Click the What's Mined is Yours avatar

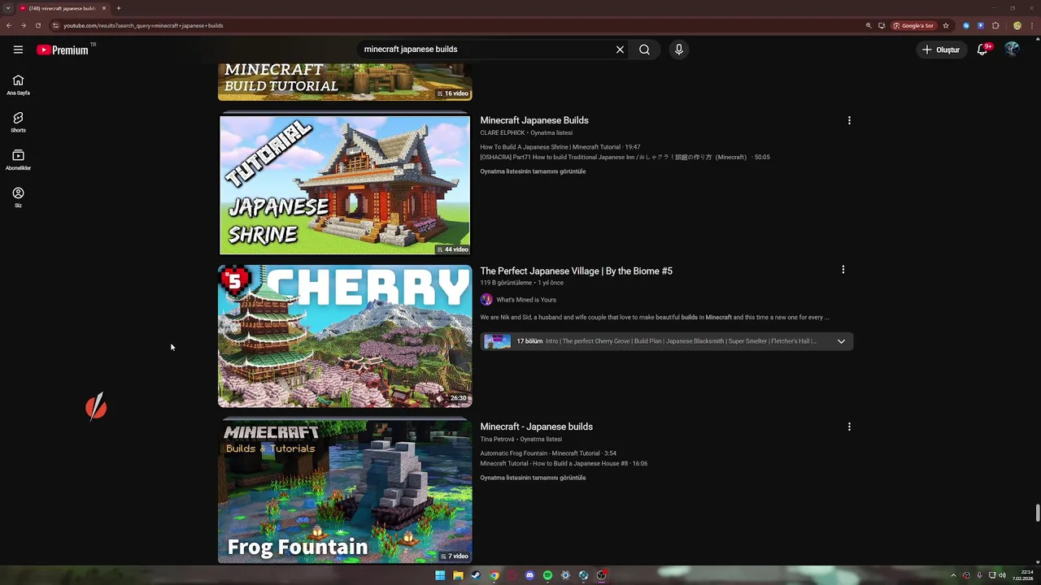pos(486,300)
